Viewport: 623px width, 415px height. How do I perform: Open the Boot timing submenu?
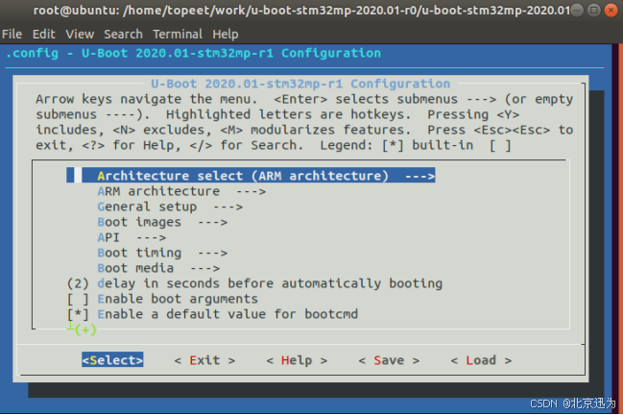point(162,253)
